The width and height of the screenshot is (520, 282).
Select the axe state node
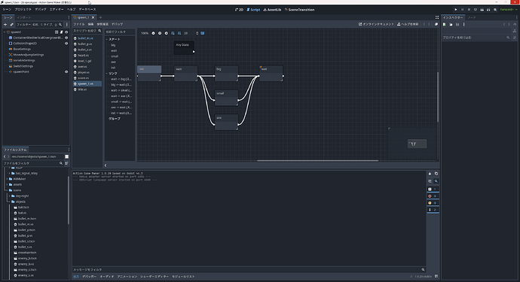pos(226,122)
